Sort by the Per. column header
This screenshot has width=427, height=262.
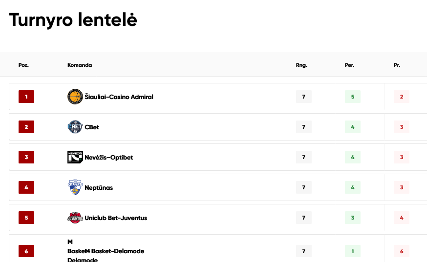[349, 65]
